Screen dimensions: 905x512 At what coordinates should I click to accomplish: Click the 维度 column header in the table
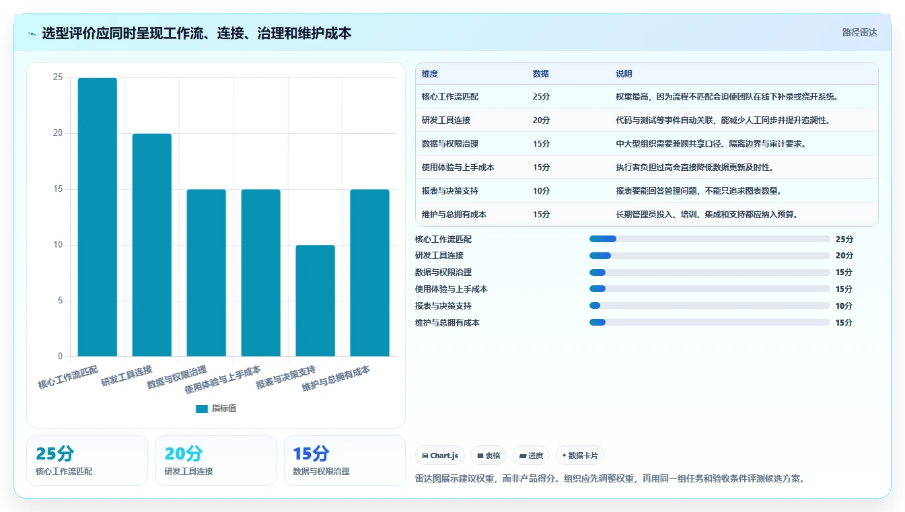tap(430, 74)
